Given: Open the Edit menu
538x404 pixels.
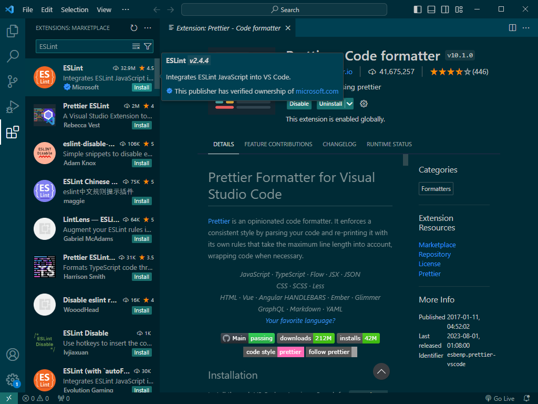Looking at the screenshot, I should click(x=47, y=9).
